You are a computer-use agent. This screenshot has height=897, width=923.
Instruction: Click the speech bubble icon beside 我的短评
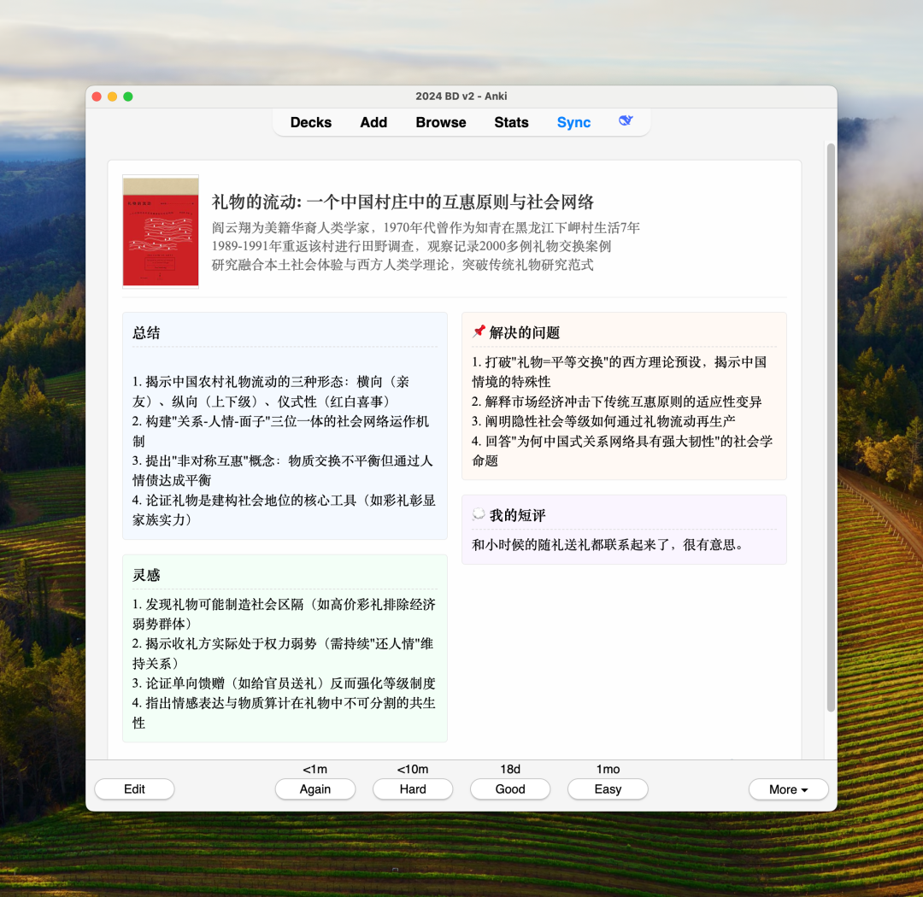(x=479, y=515)
